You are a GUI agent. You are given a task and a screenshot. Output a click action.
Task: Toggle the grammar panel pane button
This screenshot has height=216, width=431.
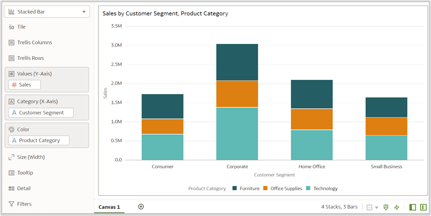pos(423,207)
